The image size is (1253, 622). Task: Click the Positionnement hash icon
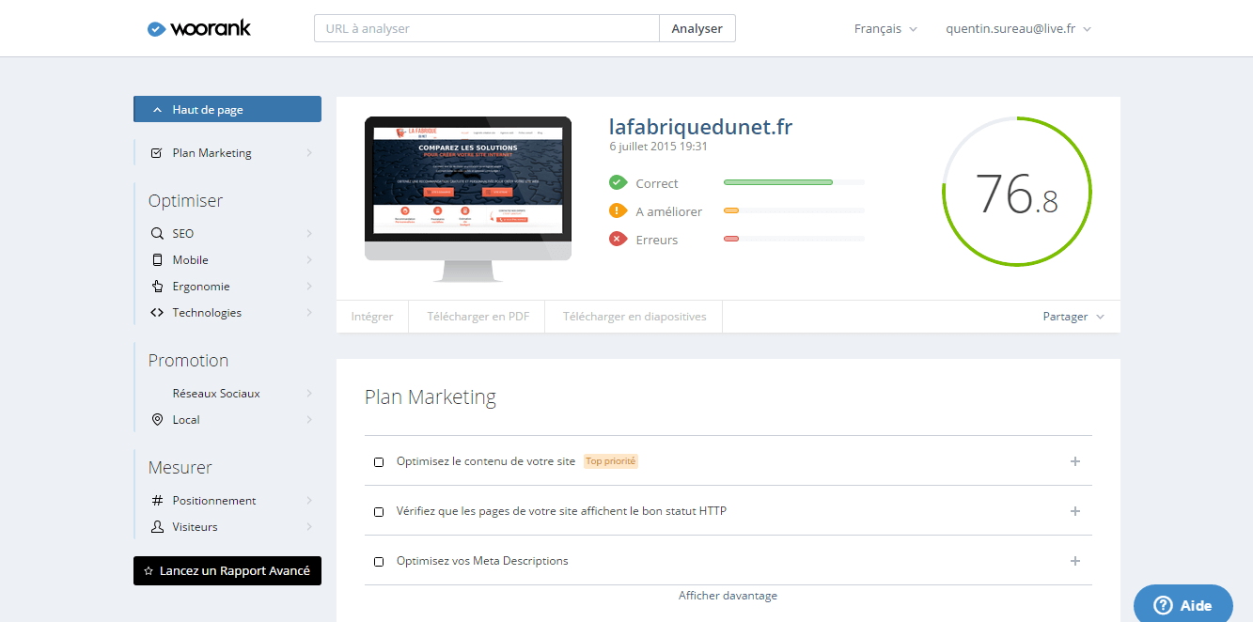157,501
